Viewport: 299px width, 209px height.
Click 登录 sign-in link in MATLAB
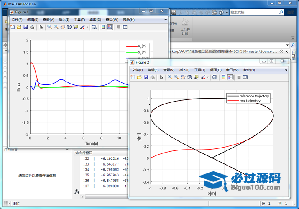point(291,13)
